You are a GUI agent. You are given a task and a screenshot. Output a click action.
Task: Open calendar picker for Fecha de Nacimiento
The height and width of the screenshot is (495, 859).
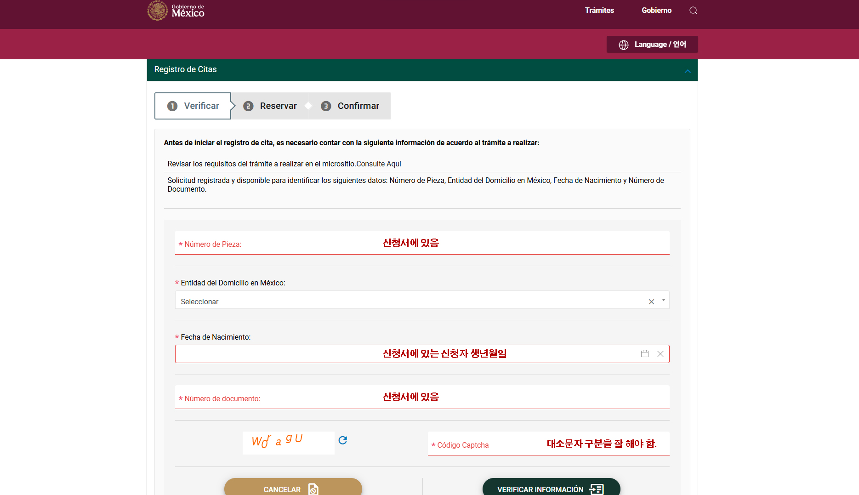(645, 353)
